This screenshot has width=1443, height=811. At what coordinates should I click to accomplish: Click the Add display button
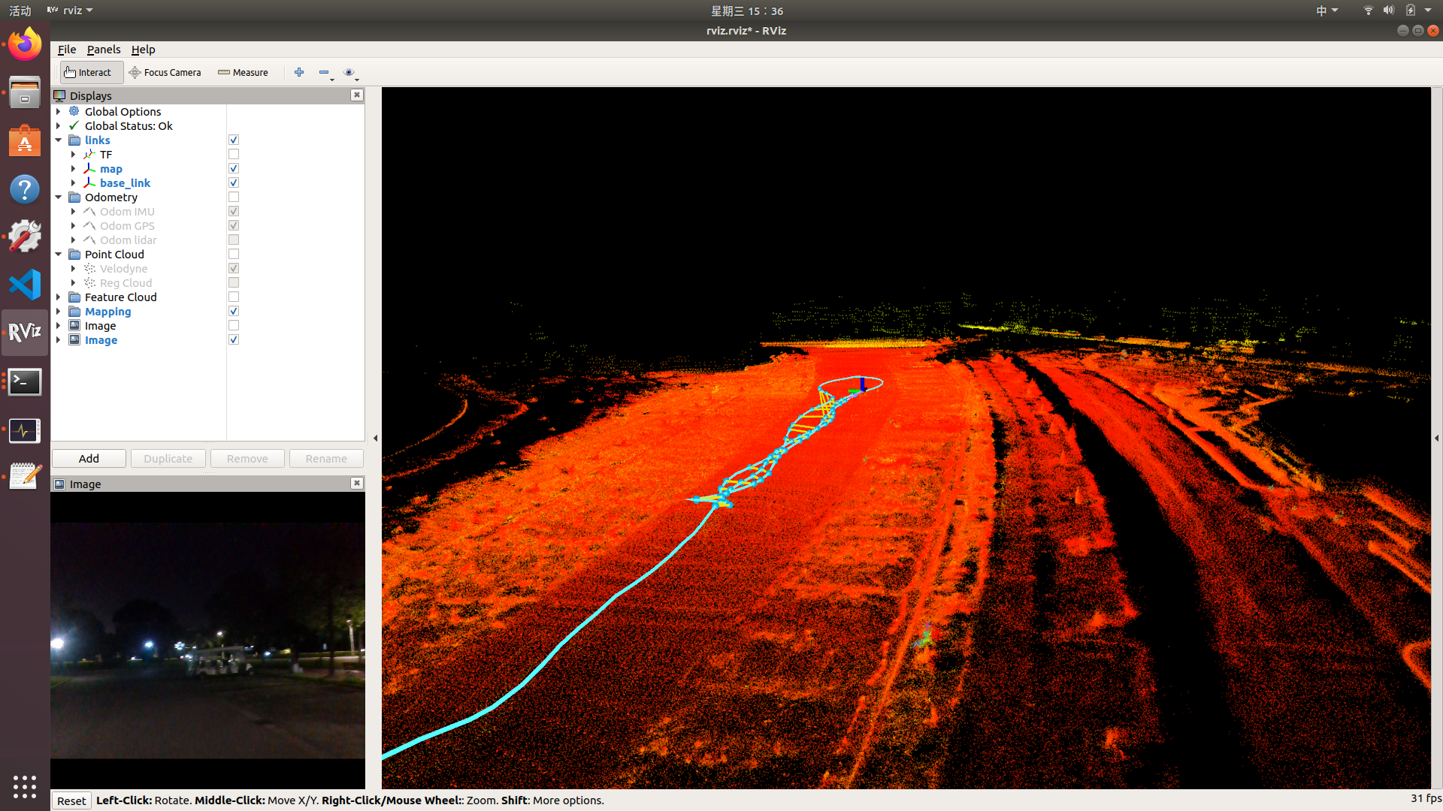89,459
